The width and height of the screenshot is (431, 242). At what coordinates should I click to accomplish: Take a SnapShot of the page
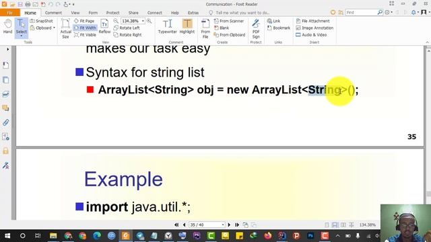(x=41, y=21)
